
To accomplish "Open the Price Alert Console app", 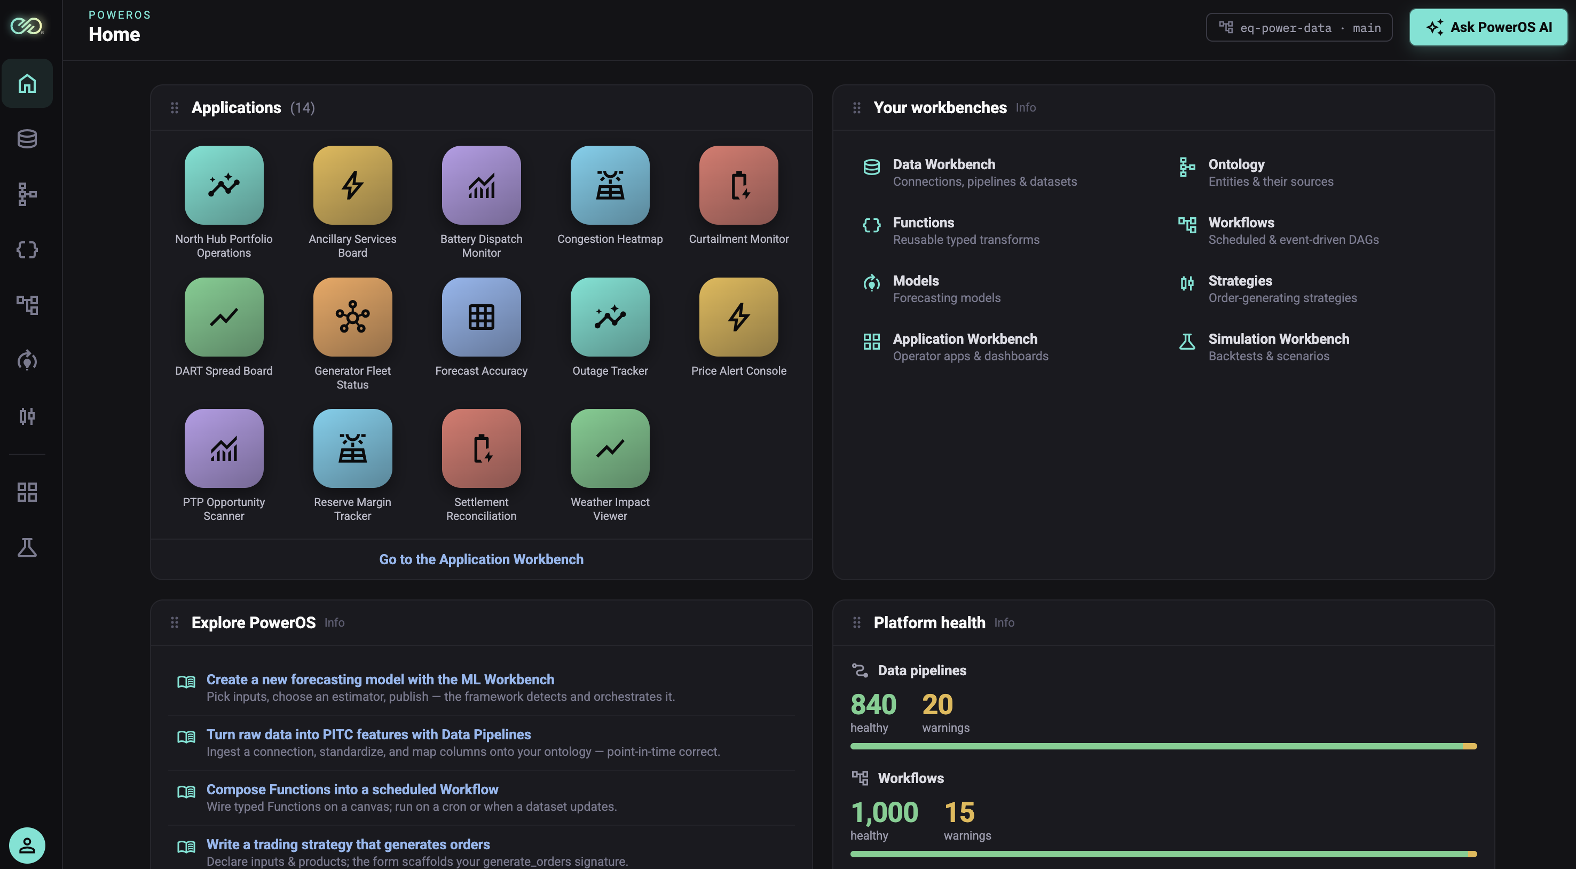I will 738,317.
